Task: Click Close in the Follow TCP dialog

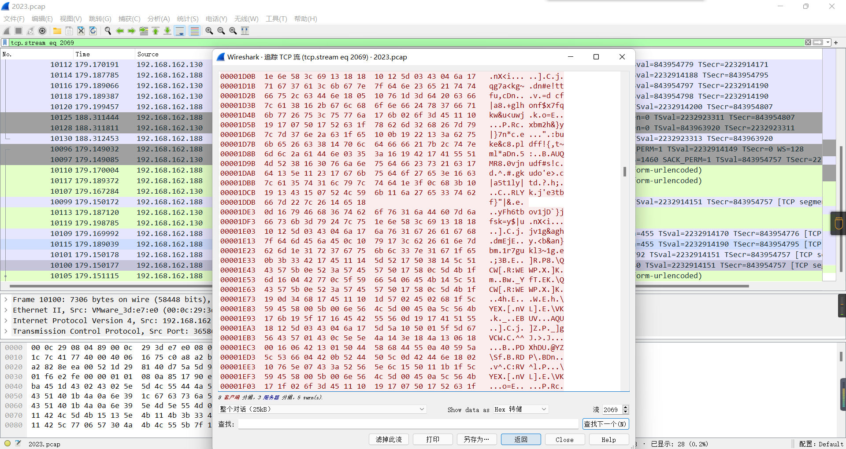Action: click(564, 439)
